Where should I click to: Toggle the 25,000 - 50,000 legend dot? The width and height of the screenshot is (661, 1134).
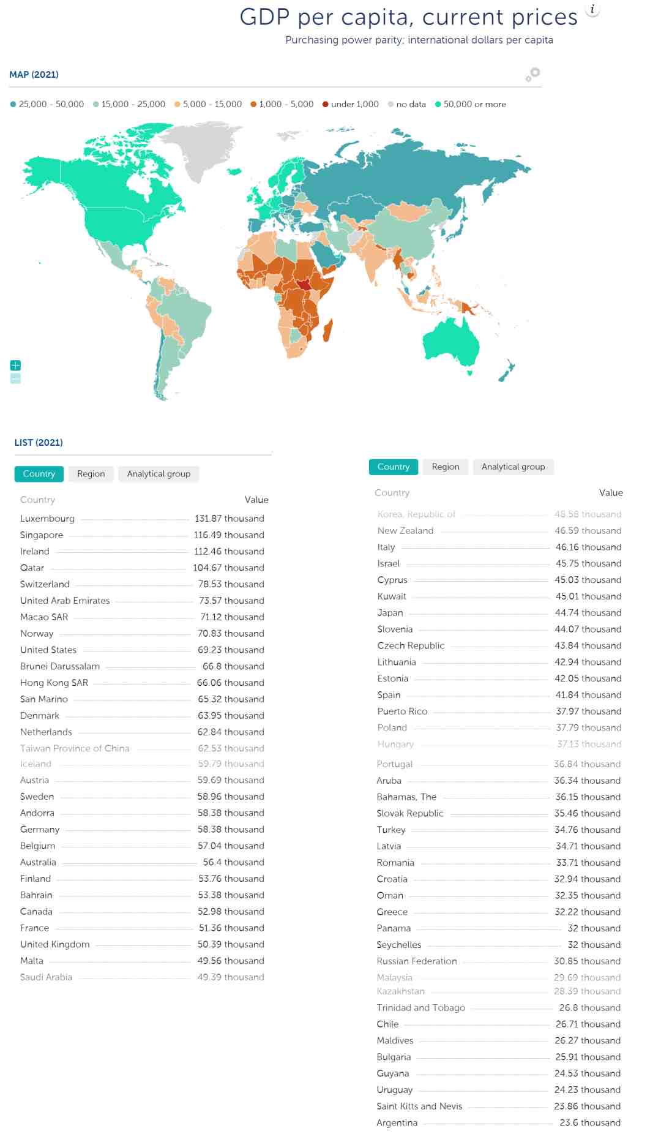(x=13, y=104)
